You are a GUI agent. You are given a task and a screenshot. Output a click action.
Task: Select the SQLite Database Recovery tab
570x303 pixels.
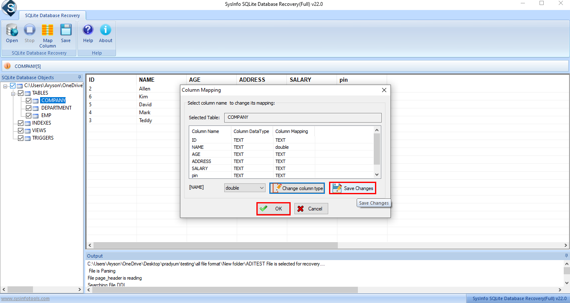coord(52,15)
